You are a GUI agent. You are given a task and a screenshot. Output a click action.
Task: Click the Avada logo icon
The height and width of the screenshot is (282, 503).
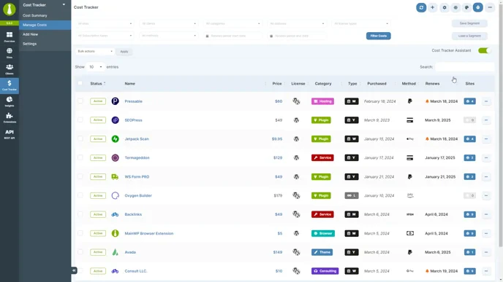click(x=116, y=252)
